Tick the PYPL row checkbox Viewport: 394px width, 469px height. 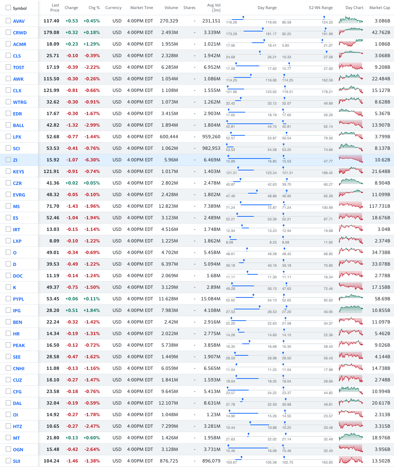[x=8, y=299]
